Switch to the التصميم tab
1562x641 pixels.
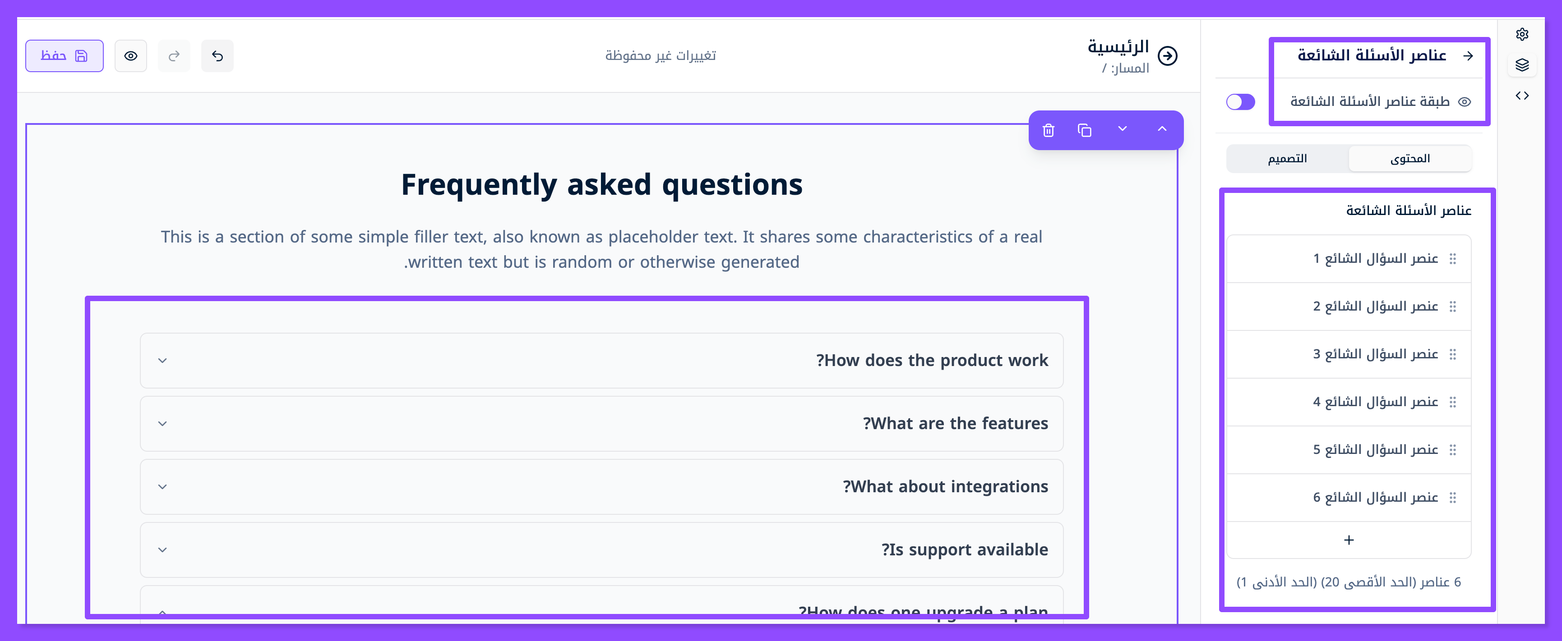pyautogui.click(x=1287, y=159)
